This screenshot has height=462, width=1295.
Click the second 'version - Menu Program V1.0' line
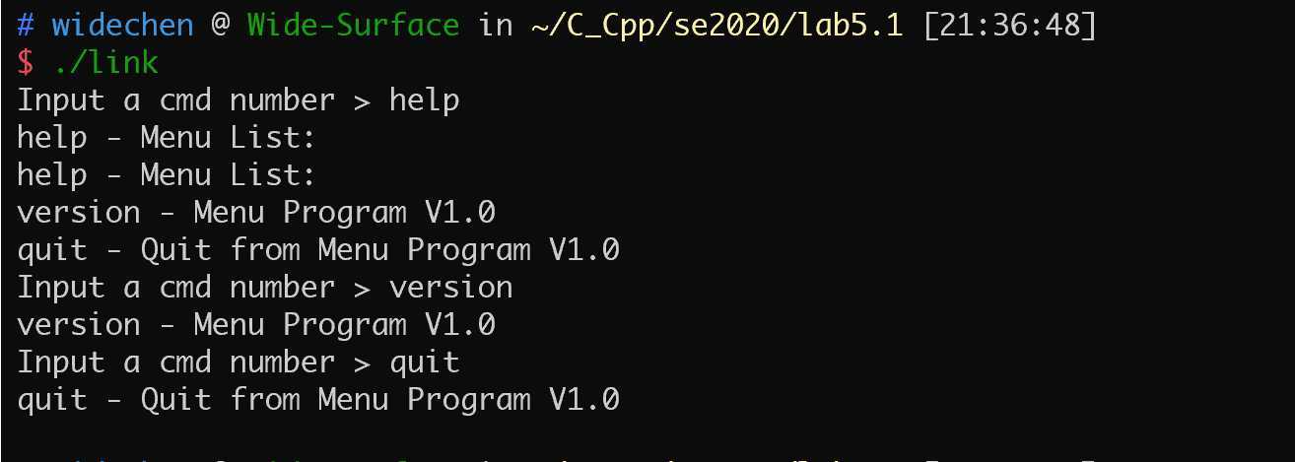(x=256, y=325)
